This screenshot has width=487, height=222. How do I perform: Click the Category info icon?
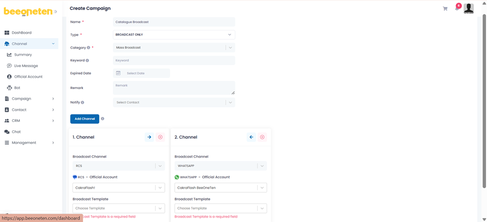pos(88,48)
